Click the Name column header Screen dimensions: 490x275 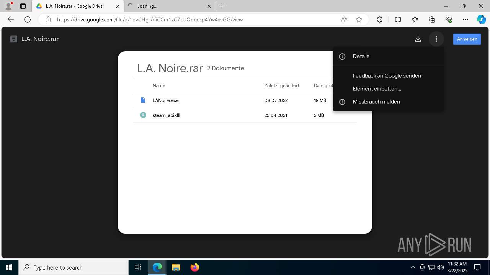159,86
